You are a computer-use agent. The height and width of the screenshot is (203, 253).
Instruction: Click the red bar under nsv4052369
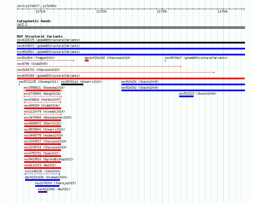[x=131, y=78]
